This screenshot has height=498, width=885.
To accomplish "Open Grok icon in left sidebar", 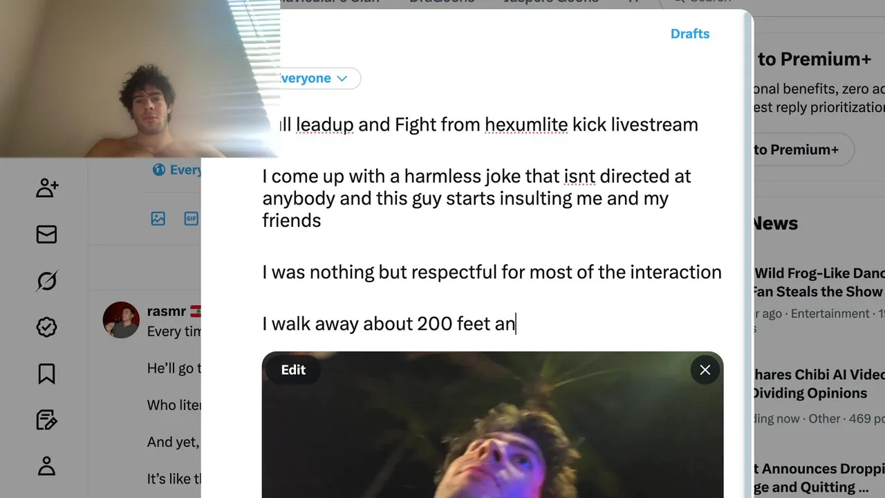I will click(46, 281).
